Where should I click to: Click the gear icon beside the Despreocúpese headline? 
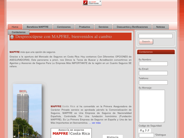tap(12, 37)
